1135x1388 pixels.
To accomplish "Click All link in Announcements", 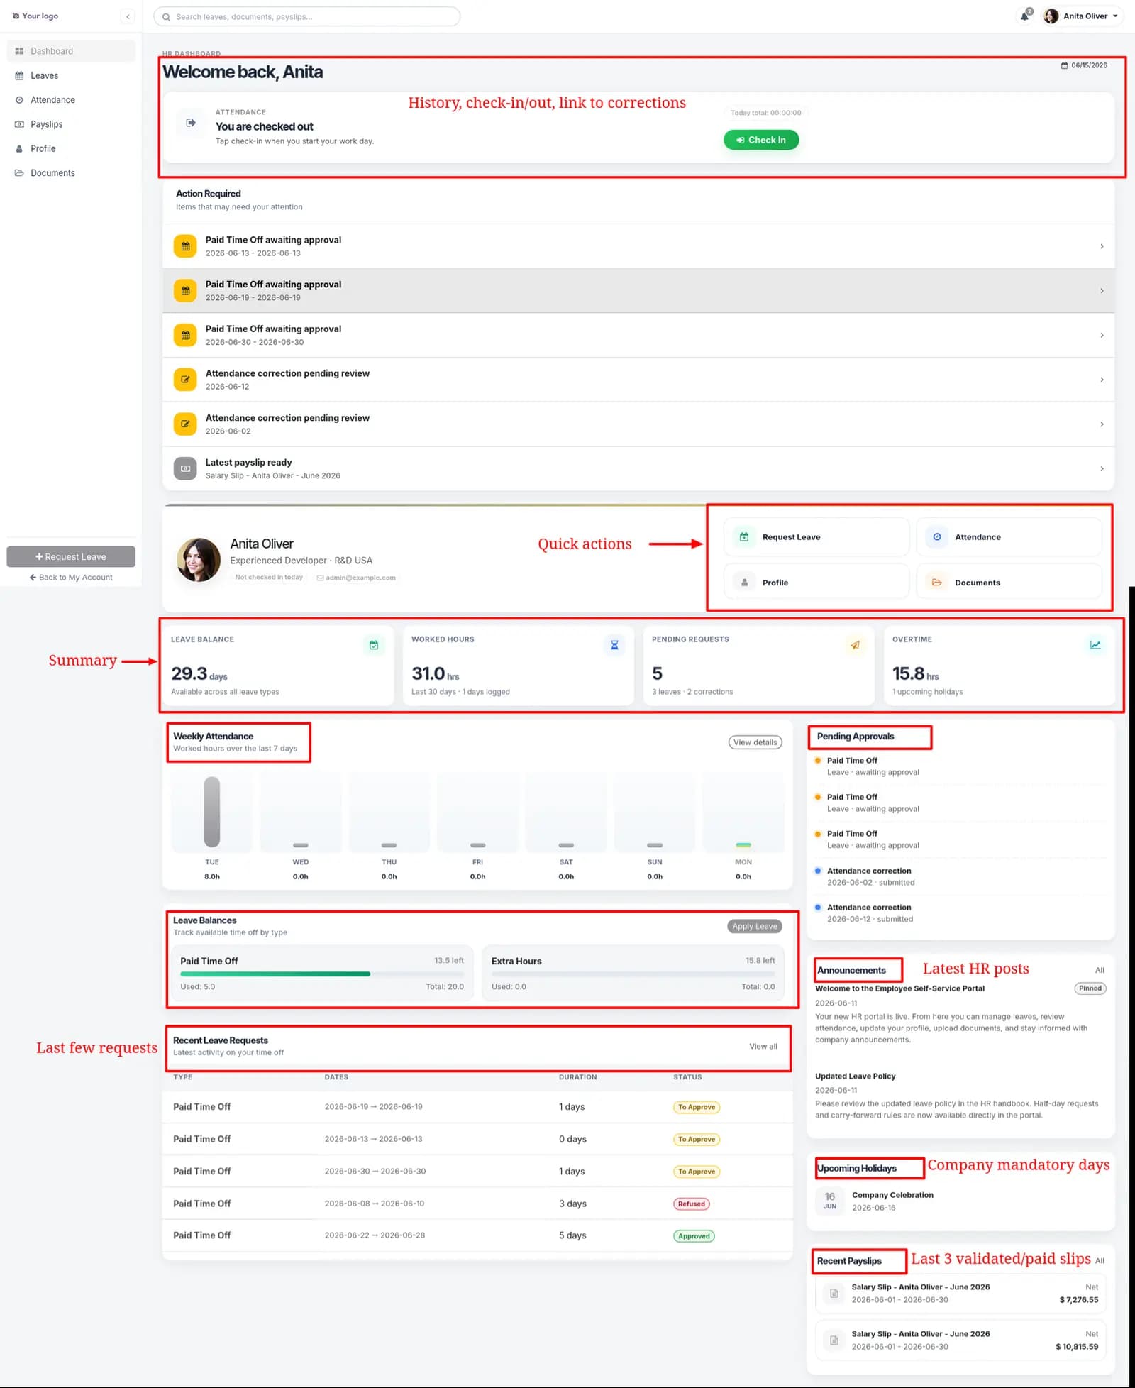I will click(1100, 970).
